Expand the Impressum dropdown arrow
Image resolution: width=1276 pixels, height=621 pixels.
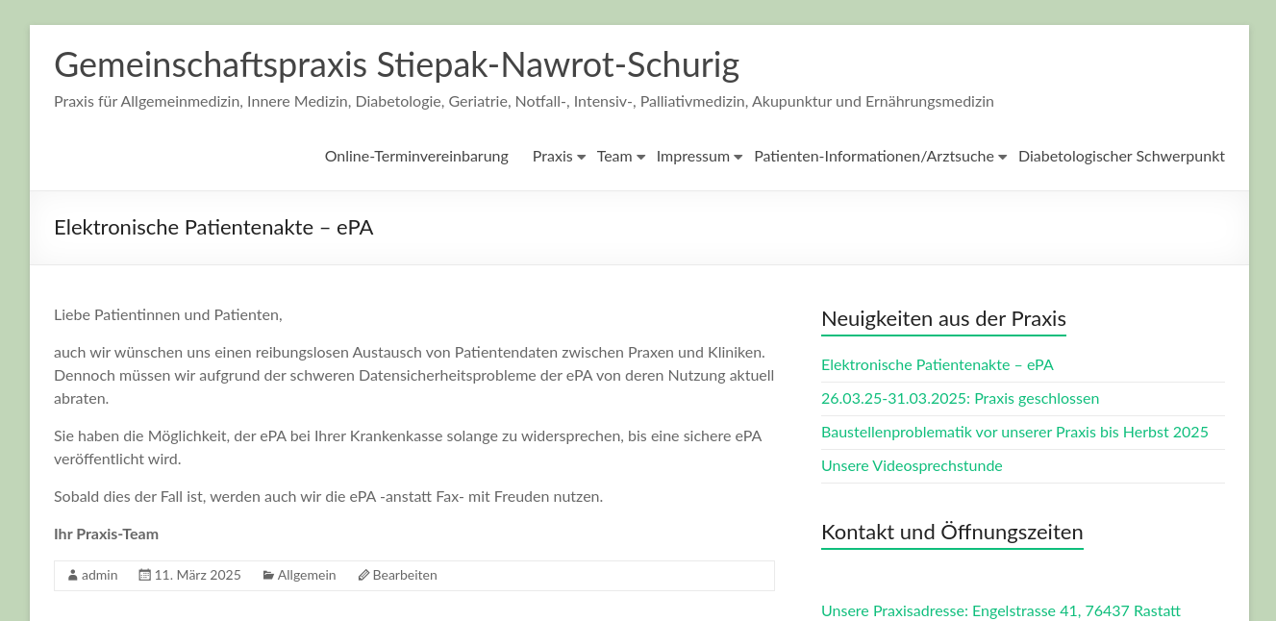[x=738, y=158]
